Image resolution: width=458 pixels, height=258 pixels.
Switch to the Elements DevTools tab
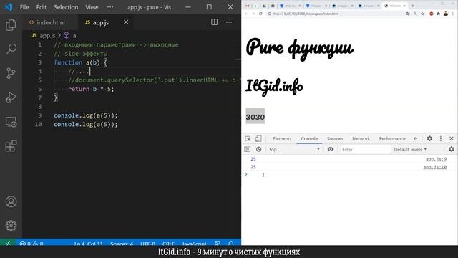pyautogui.click(x=282, y=138)
